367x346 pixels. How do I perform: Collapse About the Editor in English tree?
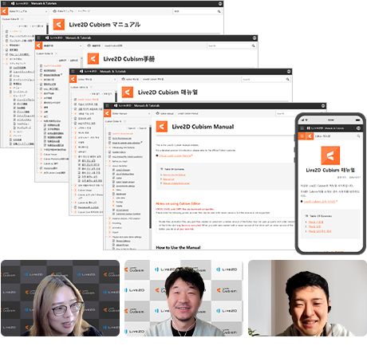pyautogui.click(x=109, y=166)
